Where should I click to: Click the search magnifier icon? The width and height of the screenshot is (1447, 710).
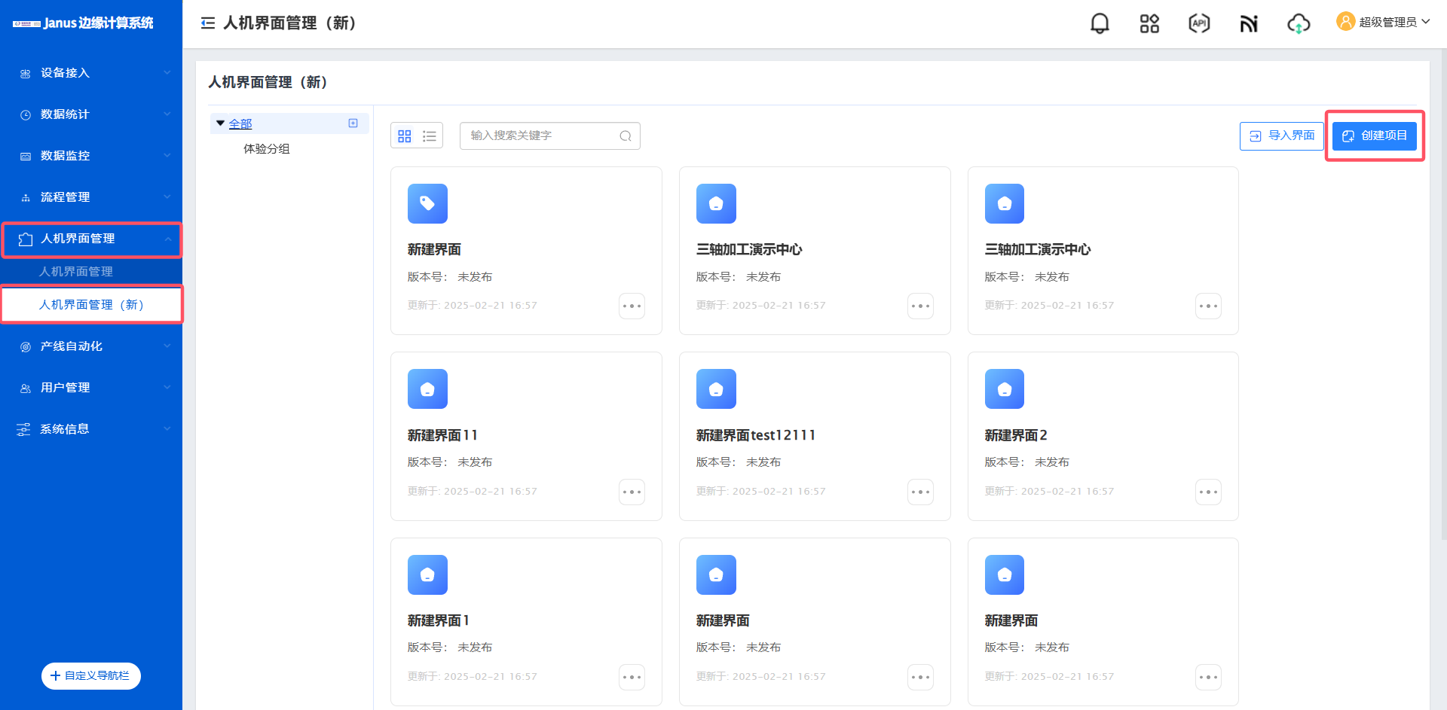(626, 136)
